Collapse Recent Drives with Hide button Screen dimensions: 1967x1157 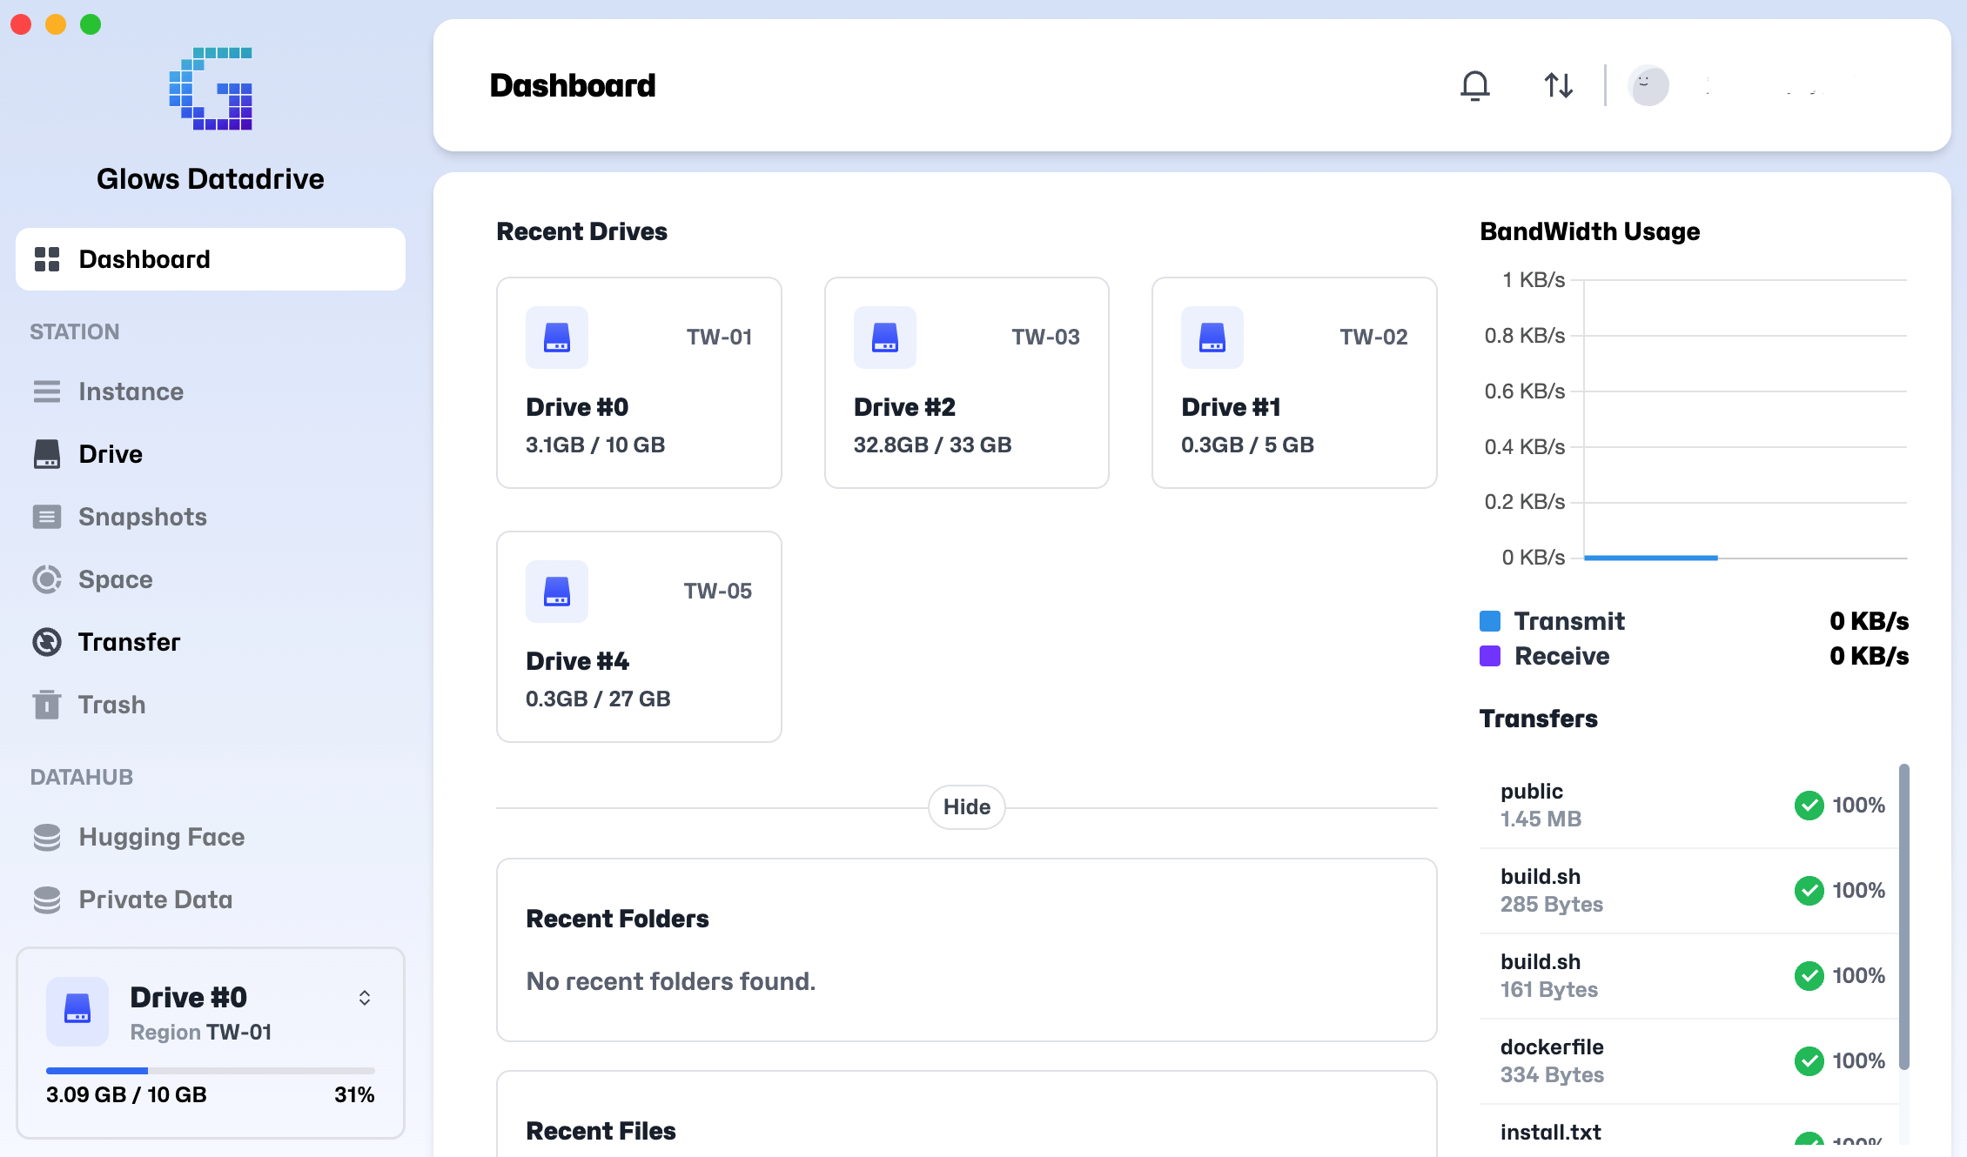[966, 807]
